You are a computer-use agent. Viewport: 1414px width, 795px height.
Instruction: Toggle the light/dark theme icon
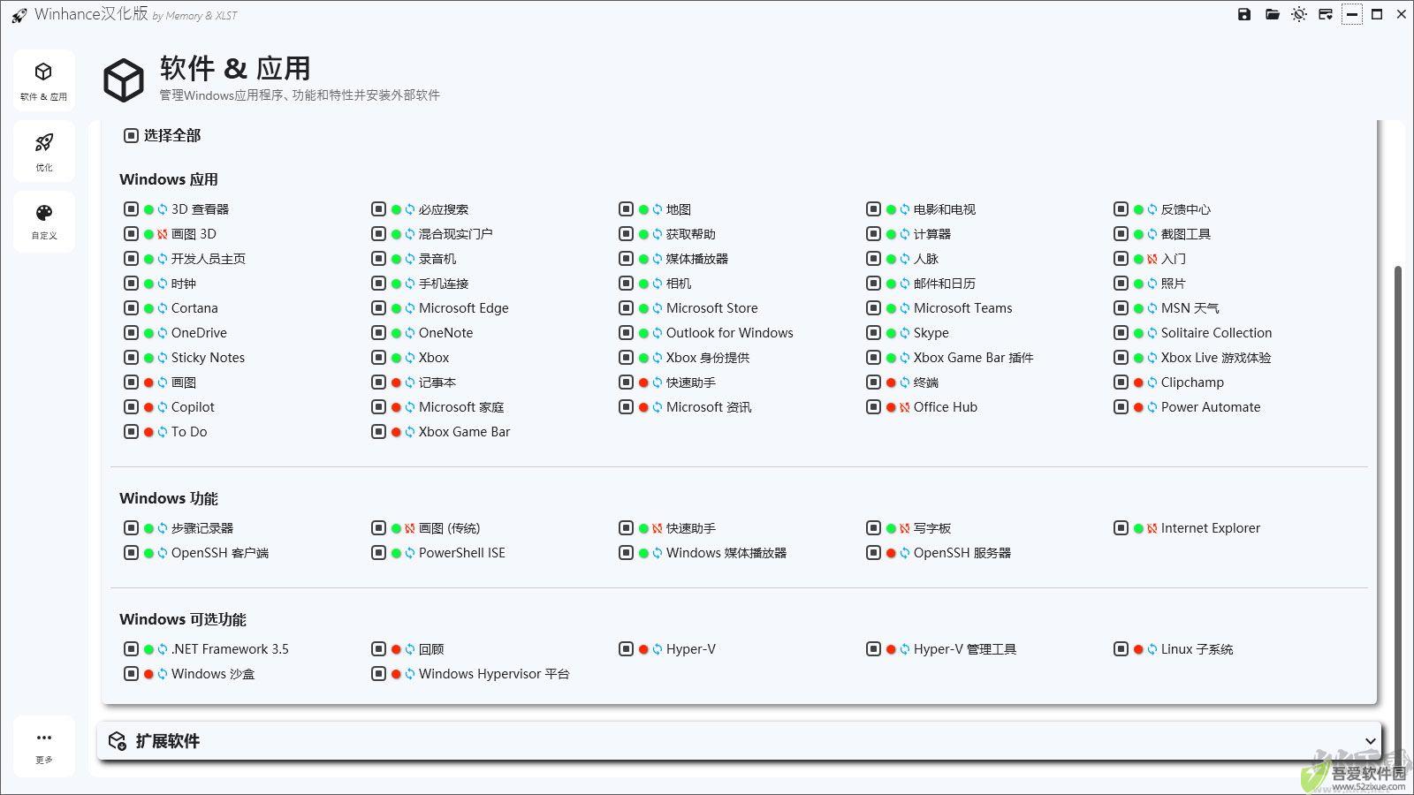click(1299, 14)
